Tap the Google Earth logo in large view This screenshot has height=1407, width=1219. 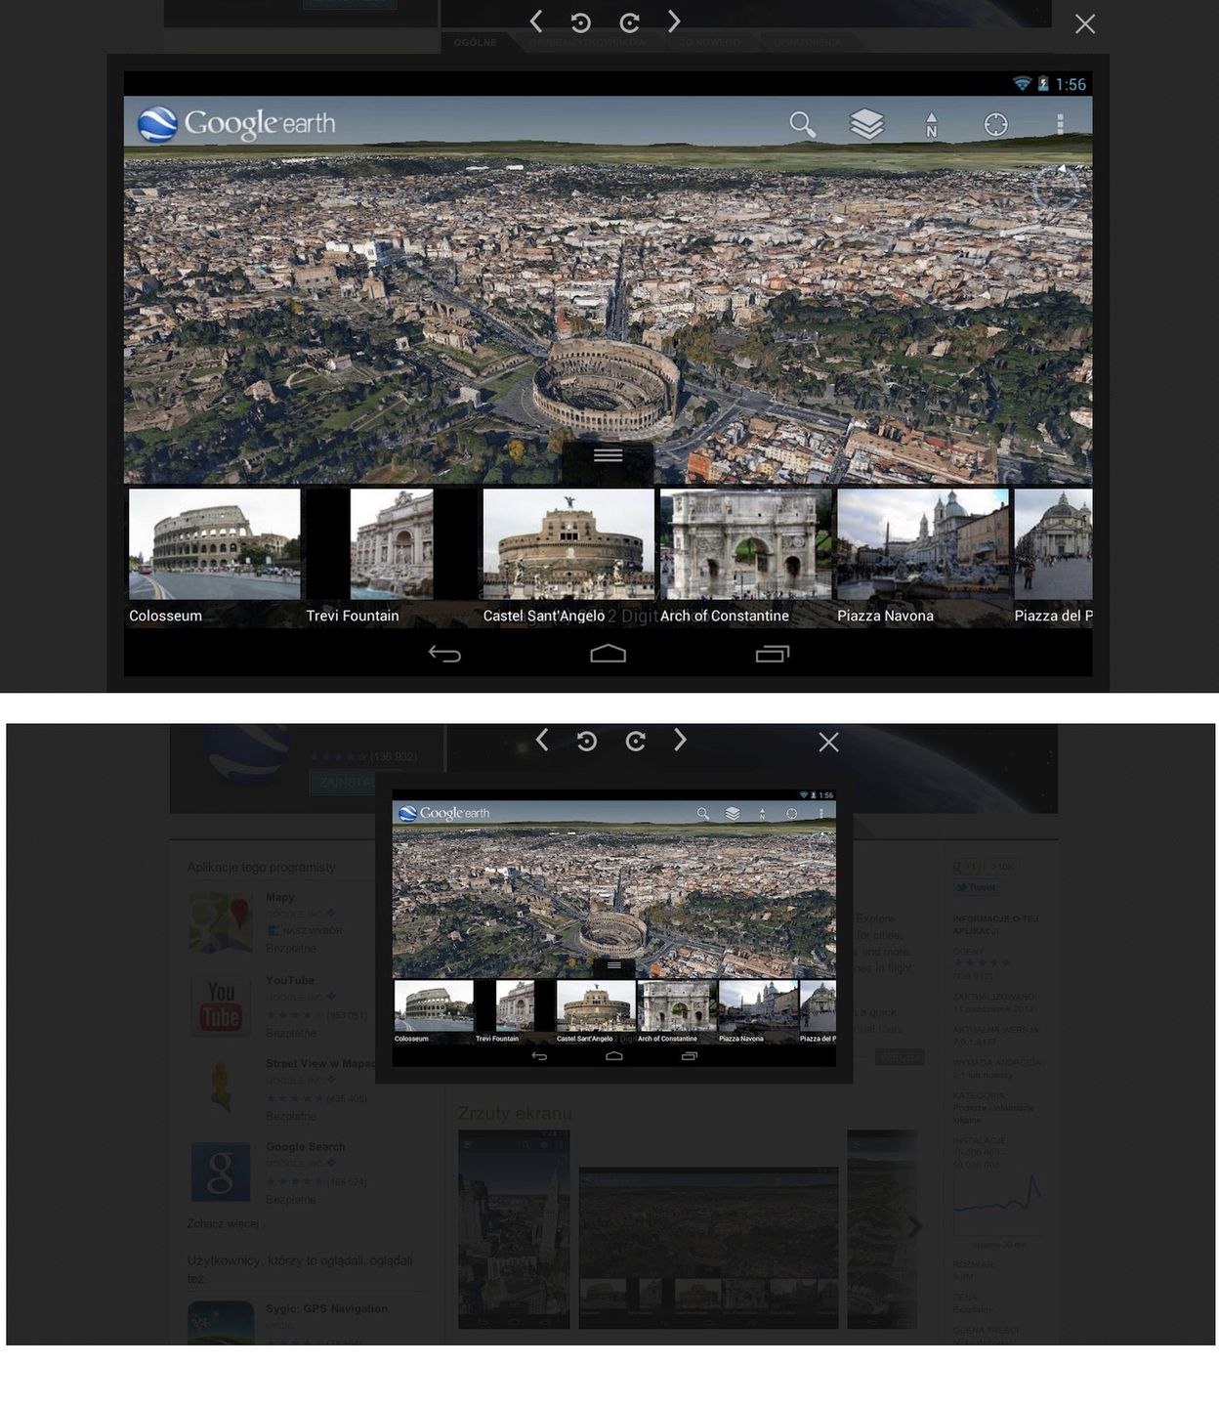tap(236, 124)
